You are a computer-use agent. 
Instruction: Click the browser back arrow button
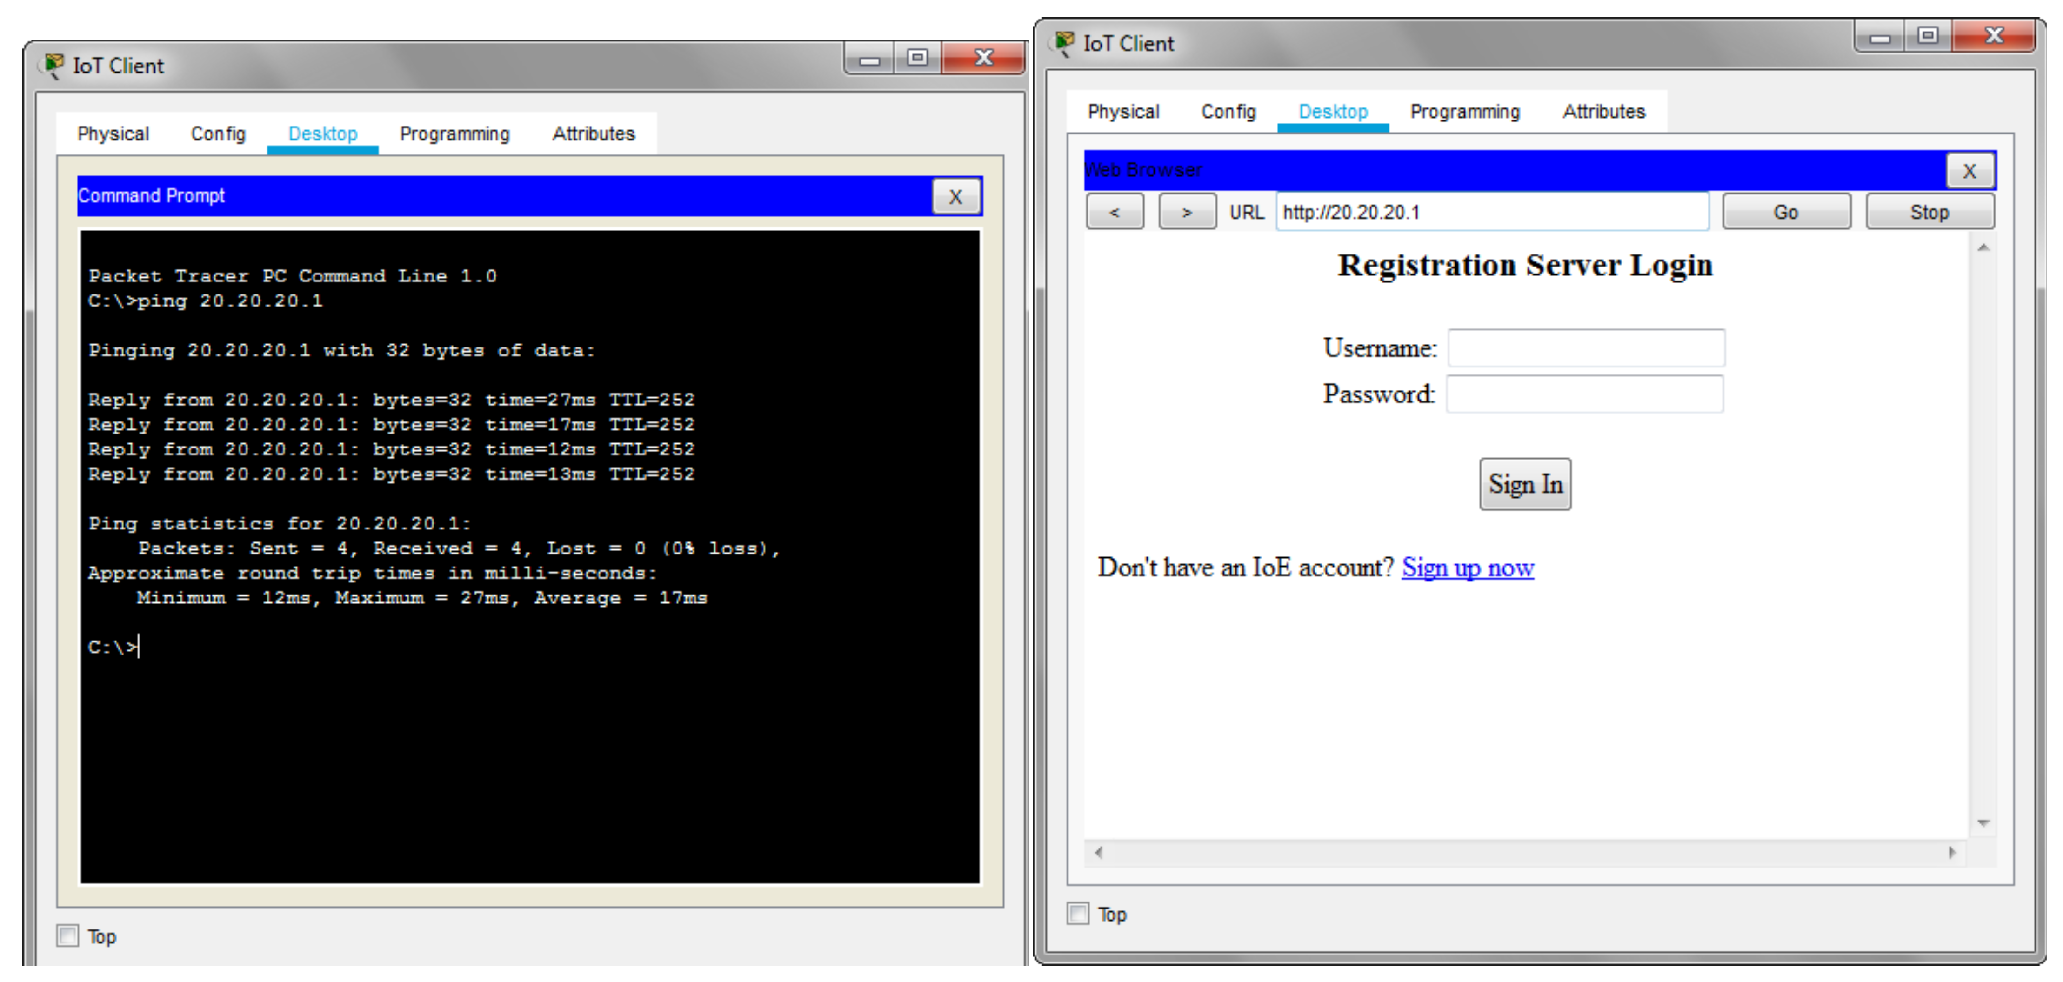tap(1114, 212)
